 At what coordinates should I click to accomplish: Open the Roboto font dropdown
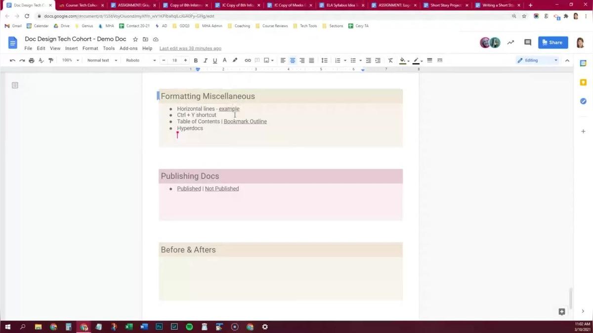pos(141,60)
